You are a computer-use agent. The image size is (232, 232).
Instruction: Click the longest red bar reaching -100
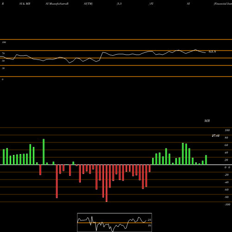tap(106, 183)
